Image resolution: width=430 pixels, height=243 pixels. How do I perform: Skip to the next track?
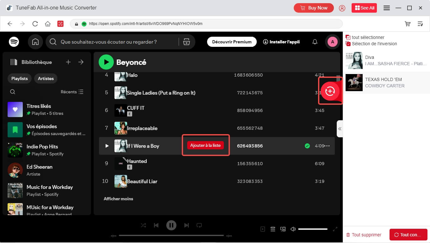tap(187, 225)
